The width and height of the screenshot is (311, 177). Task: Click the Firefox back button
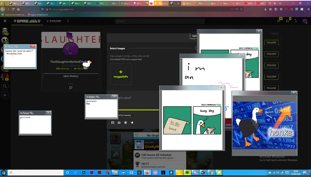(x=2, y=9)
